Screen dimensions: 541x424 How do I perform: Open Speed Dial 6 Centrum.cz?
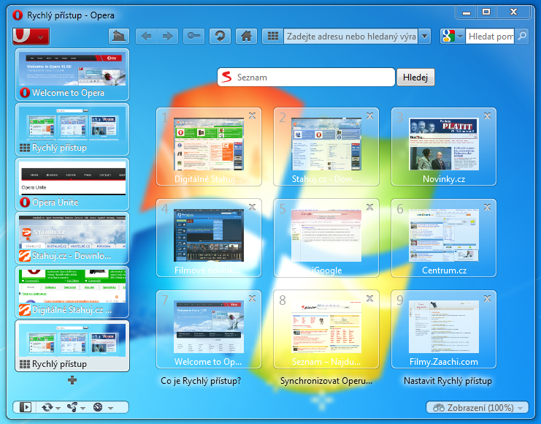pyautogui.click(x=444, y=238)
